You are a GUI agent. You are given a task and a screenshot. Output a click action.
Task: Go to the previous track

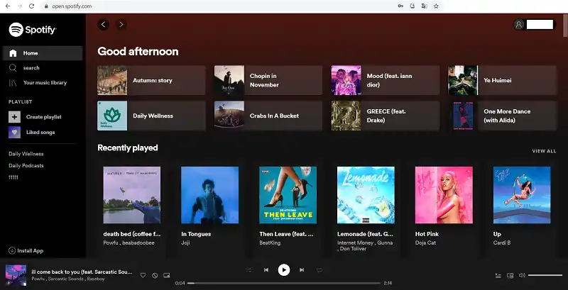pos(266,270)
